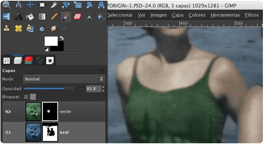
Task: Switch to the Tool Options tab
Action: [7, 61]
